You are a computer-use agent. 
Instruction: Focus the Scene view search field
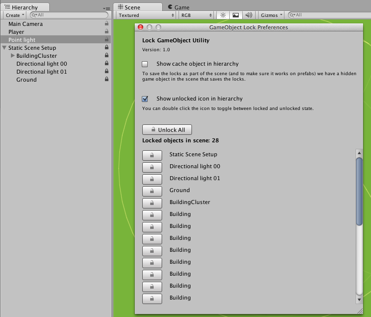[329, 15]
